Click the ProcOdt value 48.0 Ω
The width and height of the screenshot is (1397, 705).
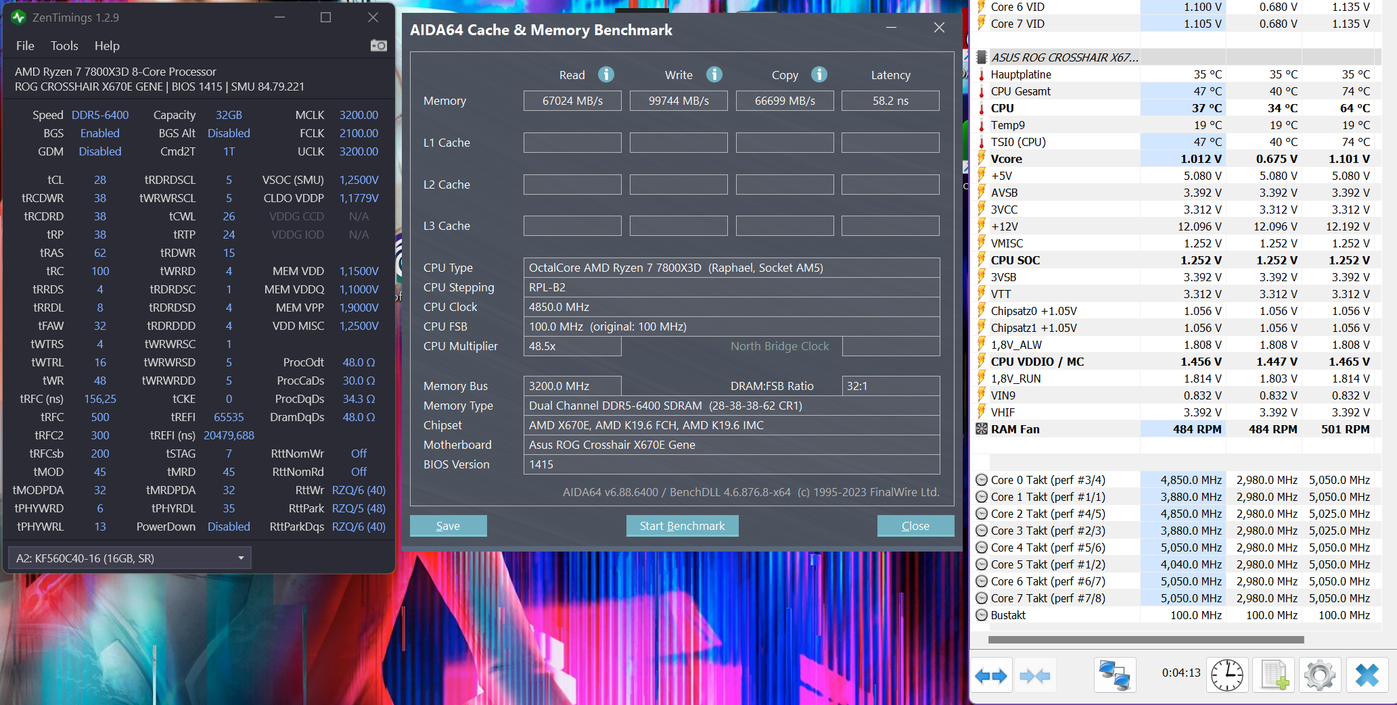tap(359, 362)
